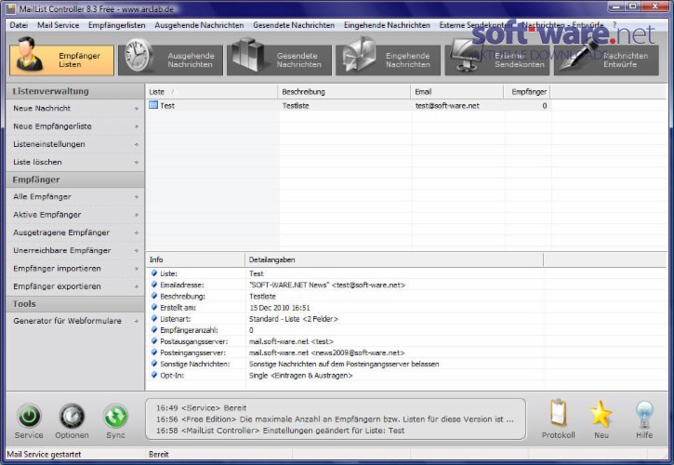The image size is (674, 465).
Task: Click the 16:58 Einstellungen geändert log line
Action: coord(280,431)
